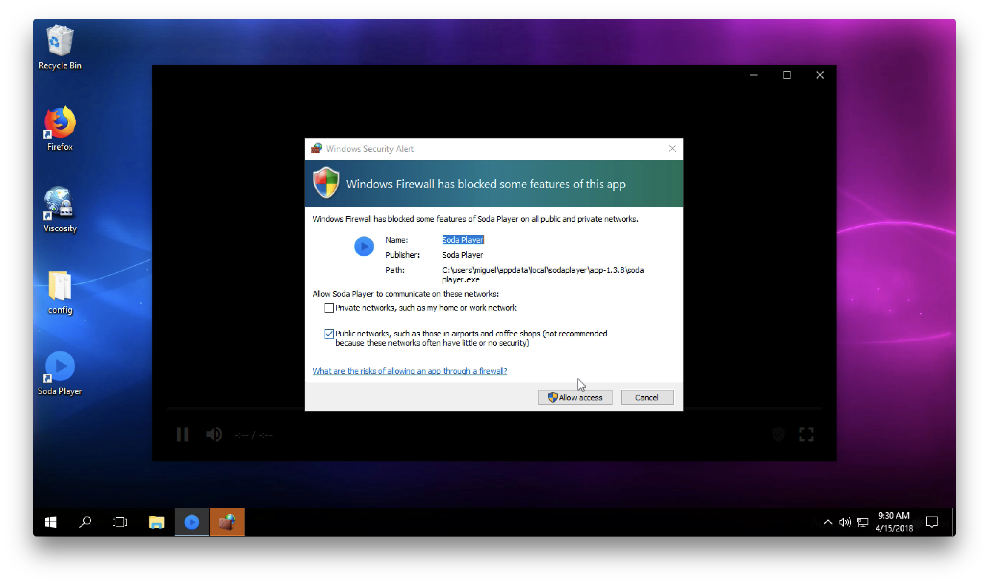This screenshot has width=989, height=584.
Task: Close the Windows Security Alert dialog
Action: click(x=672, y=148)
